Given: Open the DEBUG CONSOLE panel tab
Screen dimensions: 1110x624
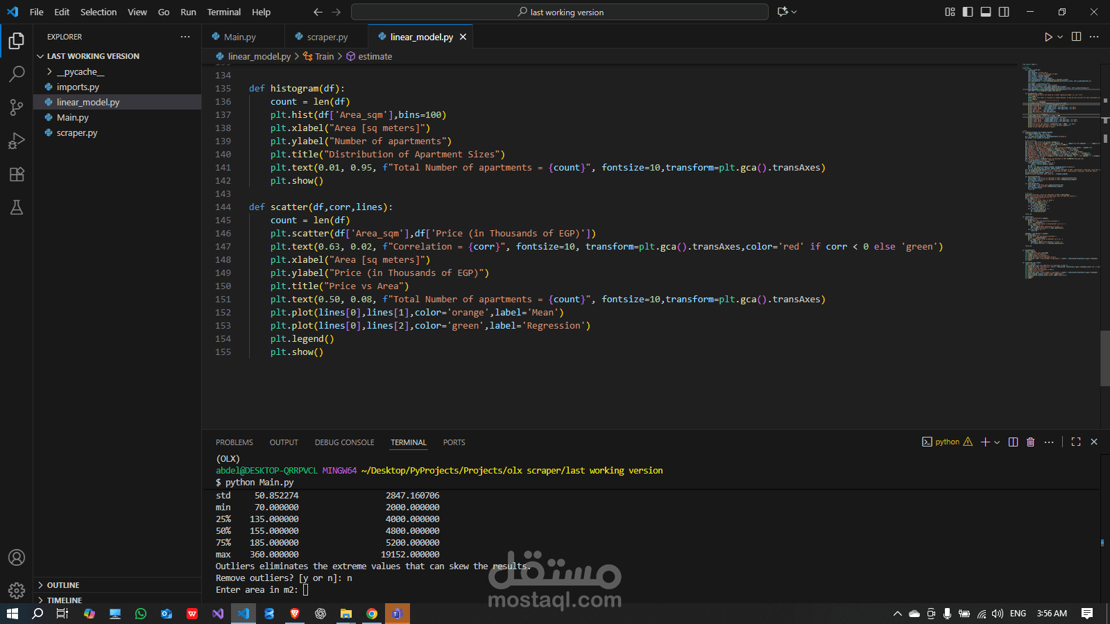Looking at the screenshot, I should click(344, 442).
